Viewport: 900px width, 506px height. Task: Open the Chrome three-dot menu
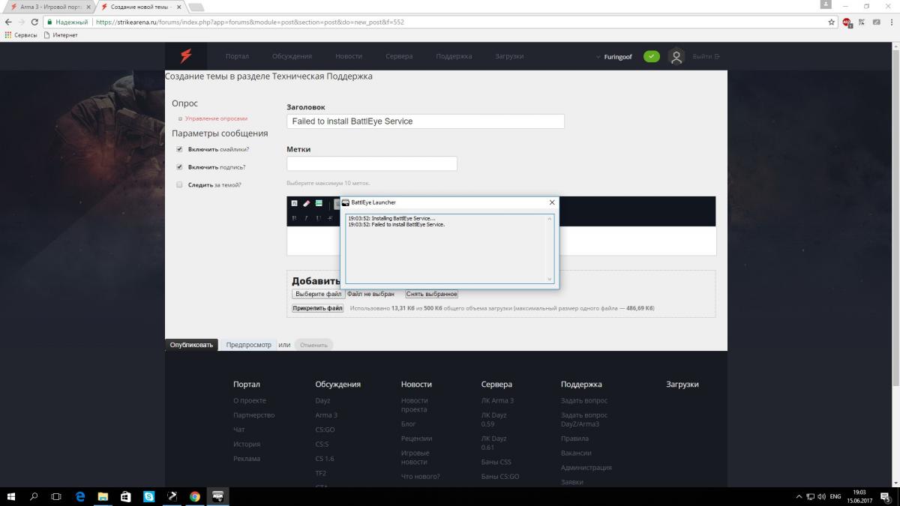[x=890, y=22]
